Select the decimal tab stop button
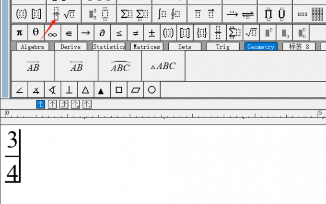The width and height of the screenshot is (326, 204). 87,104
